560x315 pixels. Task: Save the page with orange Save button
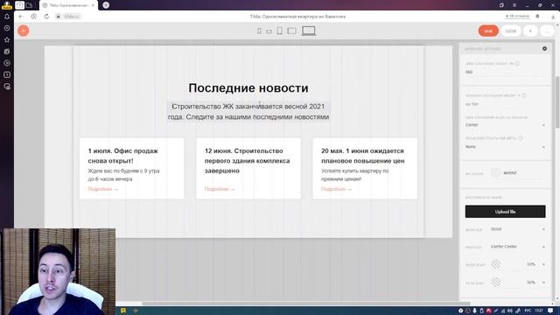pos(488,31)
